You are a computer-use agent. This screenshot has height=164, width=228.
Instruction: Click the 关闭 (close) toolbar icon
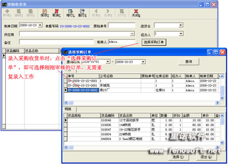pos(136,13)
